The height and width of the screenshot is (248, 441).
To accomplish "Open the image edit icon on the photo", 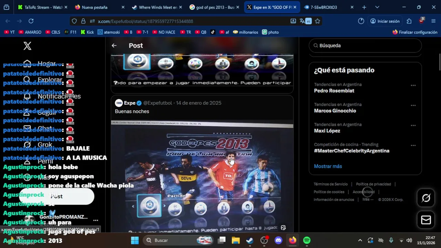I will pyautogui.click(x=283, y=228).
